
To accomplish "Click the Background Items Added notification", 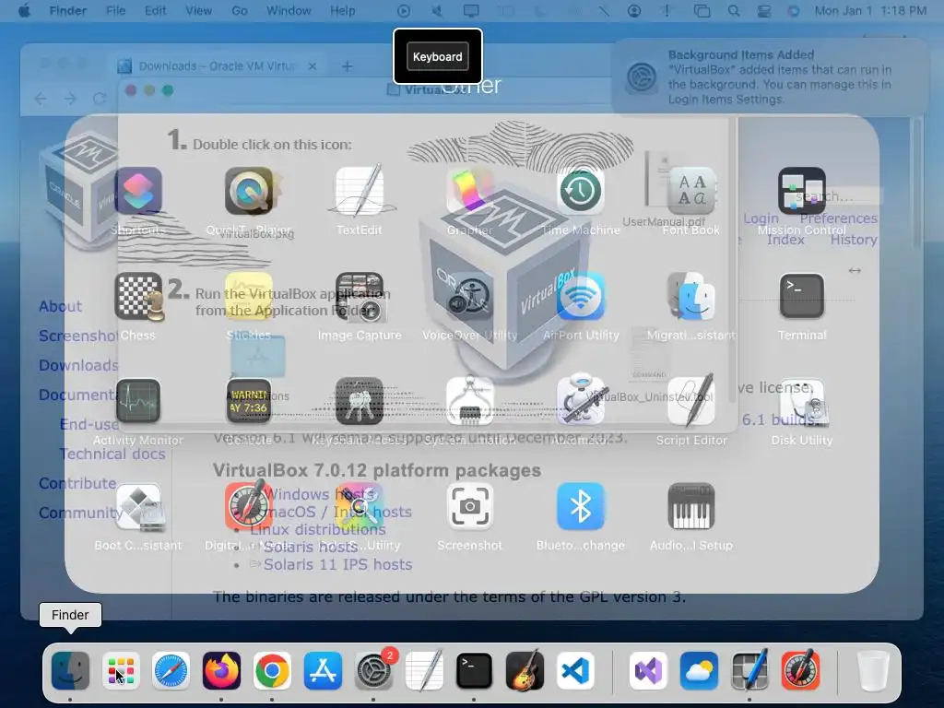I will click(771, 77).
